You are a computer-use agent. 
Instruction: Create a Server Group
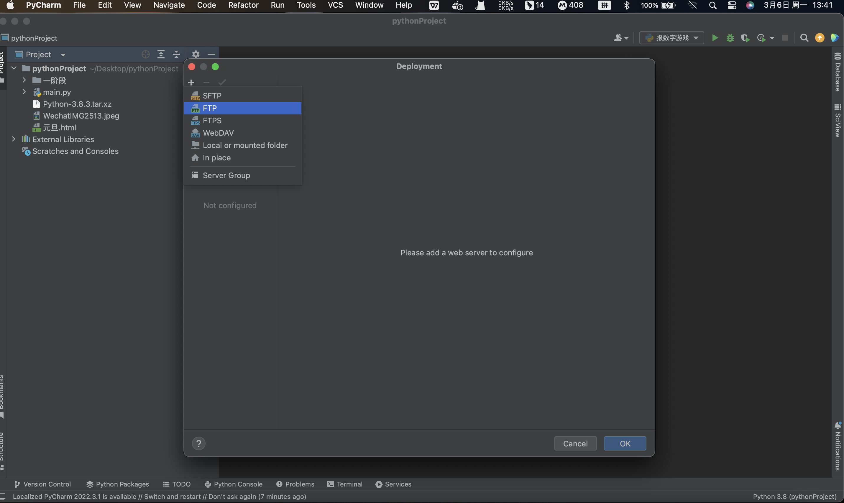[x=242, y=175]
